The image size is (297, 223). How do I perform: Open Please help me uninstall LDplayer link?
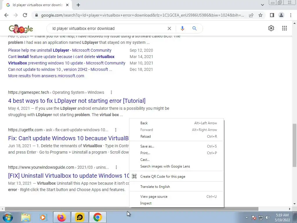pyautogui.click(x=60, y=50)
